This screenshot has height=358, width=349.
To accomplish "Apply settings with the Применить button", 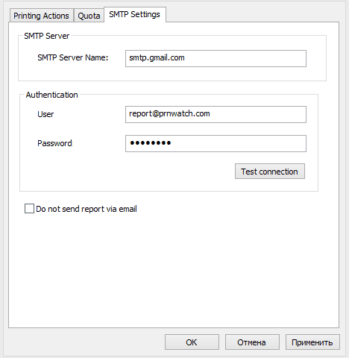I will point(312,342).
